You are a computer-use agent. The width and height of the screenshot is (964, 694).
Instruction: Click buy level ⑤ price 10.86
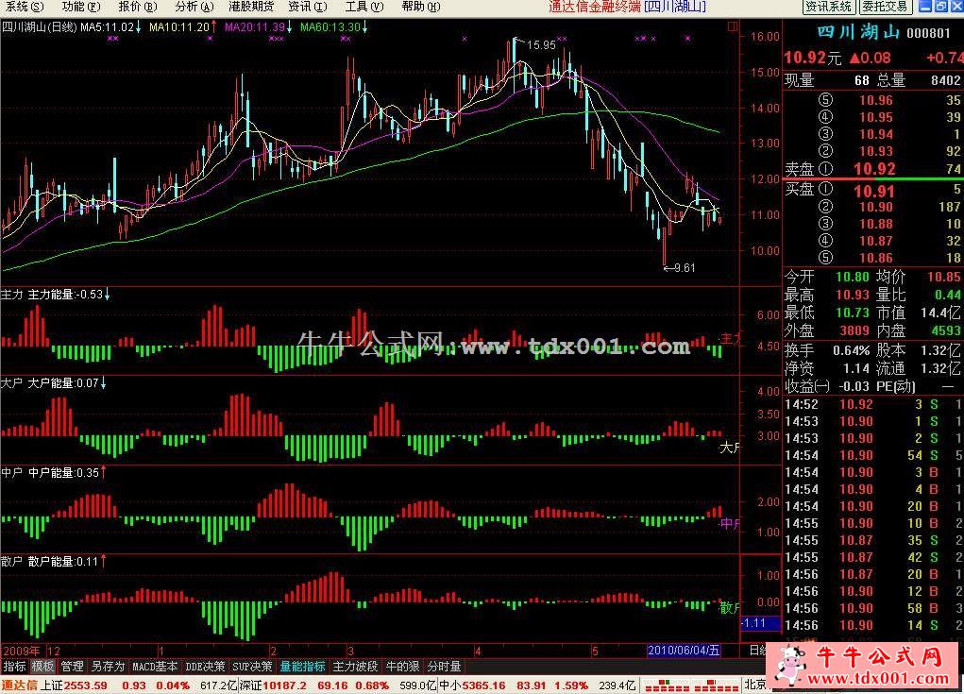(876, 258)
